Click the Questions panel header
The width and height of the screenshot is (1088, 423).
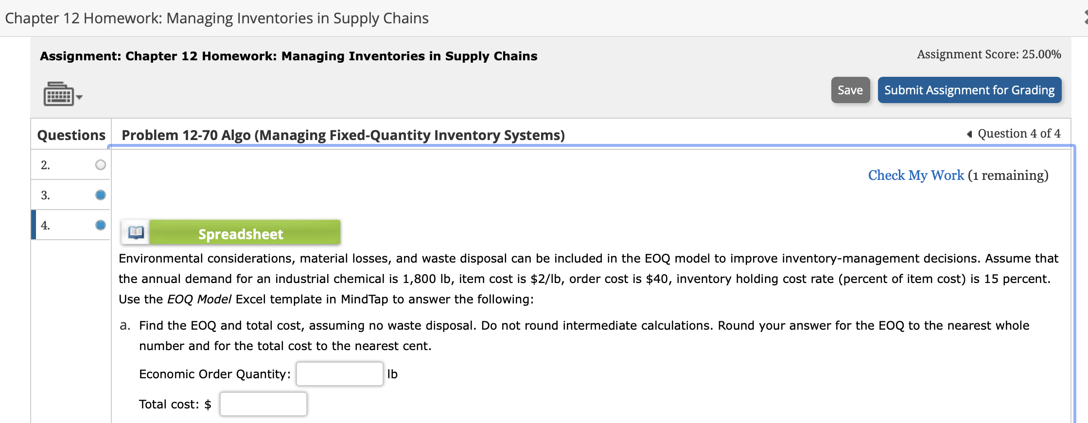(71, 135)
